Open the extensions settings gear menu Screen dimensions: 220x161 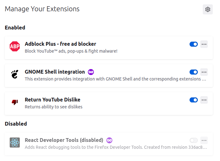(207, 9)
